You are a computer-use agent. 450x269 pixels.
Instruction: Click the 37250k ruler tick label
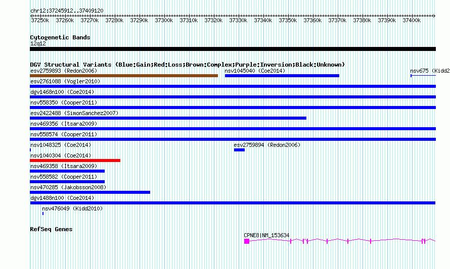(40, 20)
